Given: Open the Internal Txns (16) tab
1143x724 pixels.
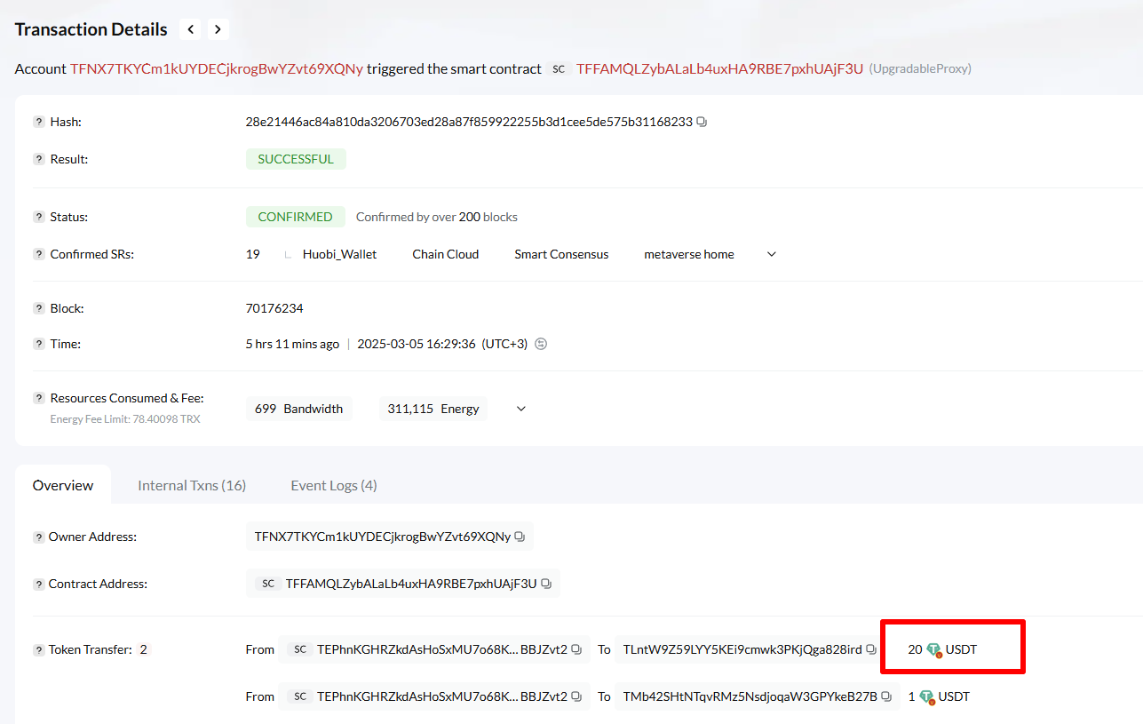Looking at the screenshot, I should coord(192,485).
